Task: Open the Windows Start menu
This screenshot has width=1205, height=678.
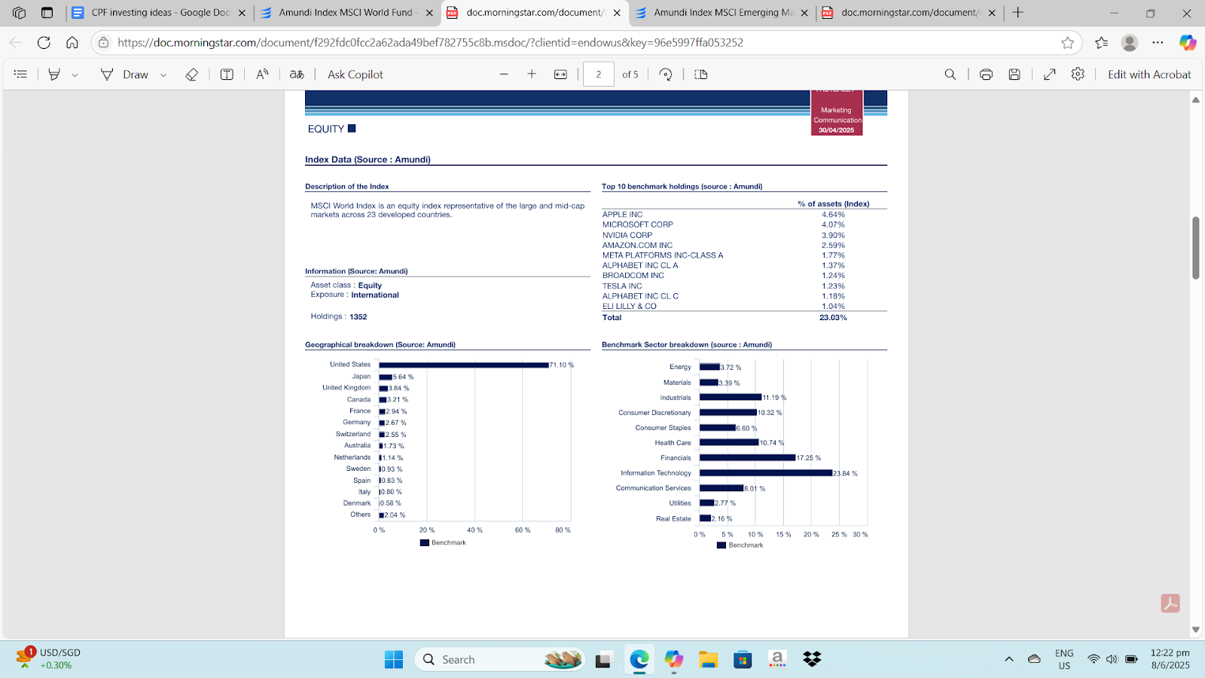Action: point(393,660)
